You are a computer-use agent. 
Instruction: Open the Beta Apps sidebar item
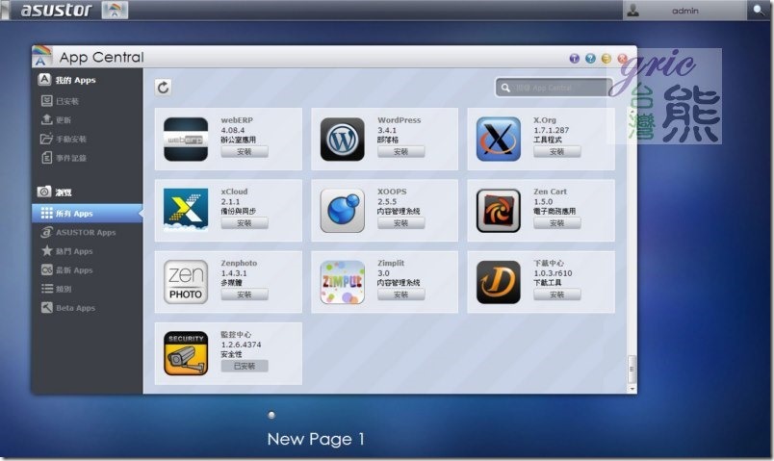tap(87, 308)
